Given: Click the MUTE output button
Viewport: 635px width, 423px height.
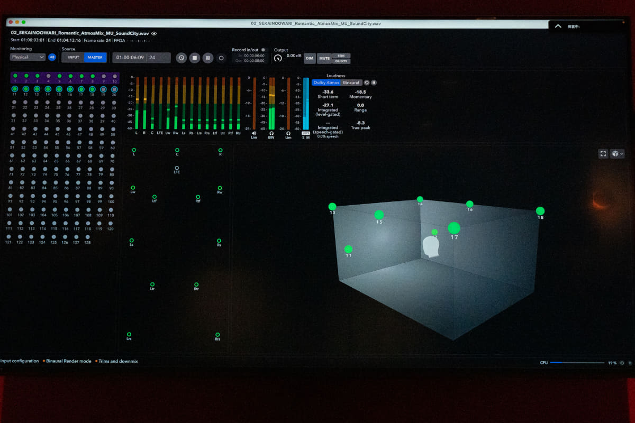Looking at the screenshot, I should [x=324, y=58].
